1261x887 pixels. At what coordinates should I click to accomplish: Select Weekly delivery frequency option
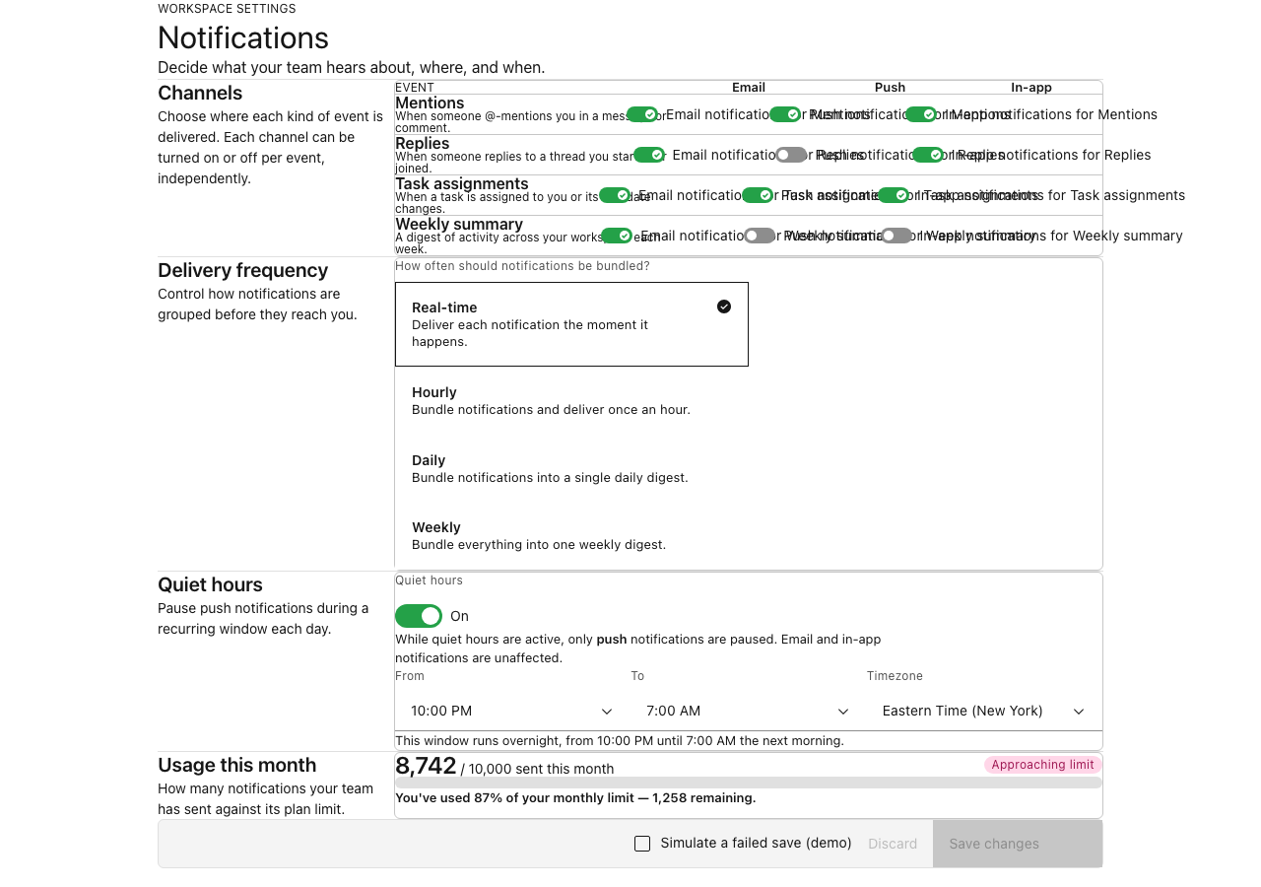571,535
